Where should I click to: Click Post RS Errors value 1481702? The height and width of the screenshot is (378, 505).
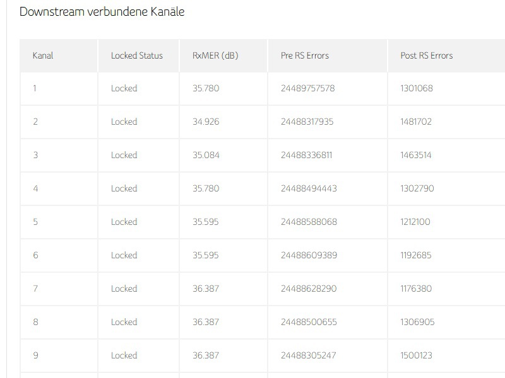[x=416, y=122]
